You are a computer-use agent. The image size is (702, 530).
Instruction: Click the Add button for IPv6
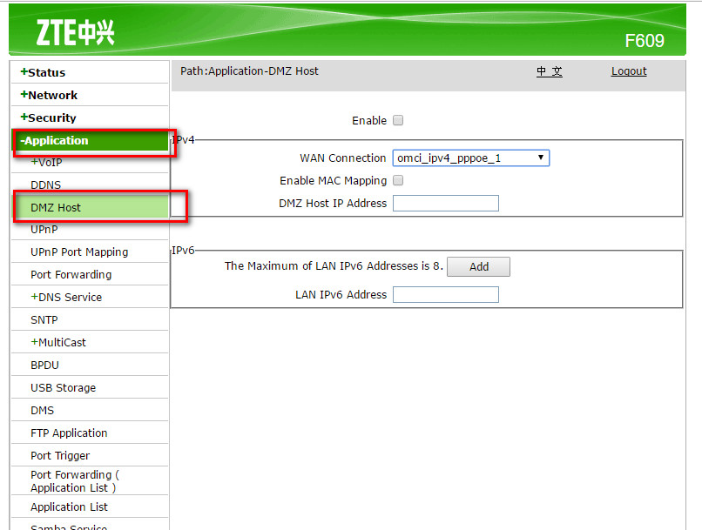point(478,266)
